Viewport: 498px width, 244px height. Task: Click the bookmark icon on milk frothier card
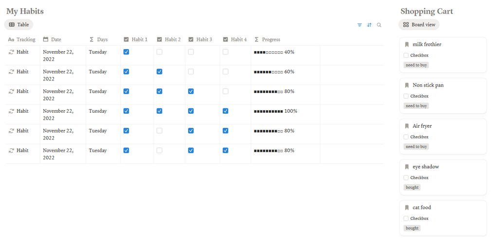[407, 44]
